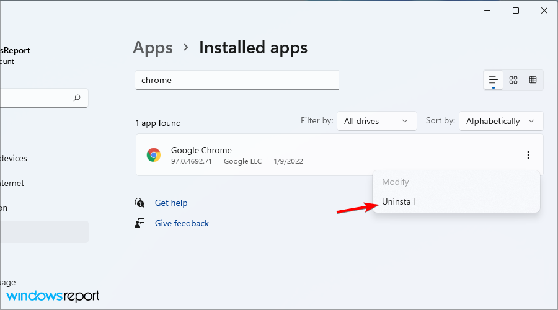Screen dimensions: 558x310
Task: Switch to grid view layout
Action: point(513,80)
